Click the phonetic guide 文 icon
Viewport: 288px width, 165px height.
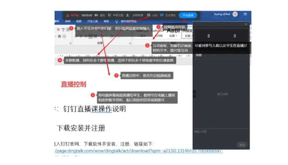[63, 29]
